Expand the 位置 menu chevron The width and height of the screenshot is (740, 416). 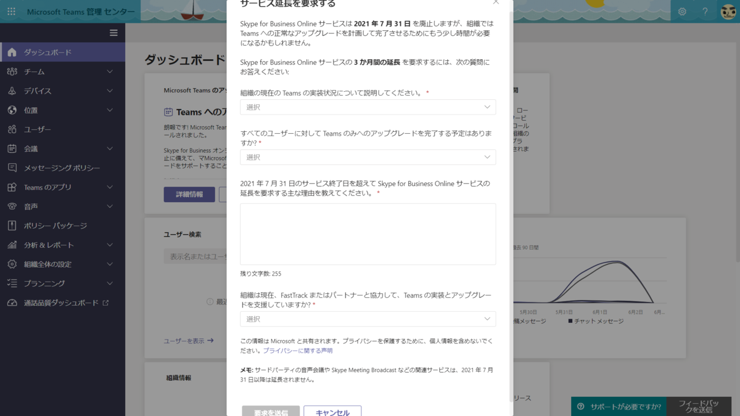[110, 110]
